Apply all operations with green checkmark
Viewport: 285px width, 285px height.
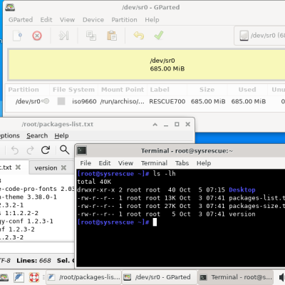point(159,36)
